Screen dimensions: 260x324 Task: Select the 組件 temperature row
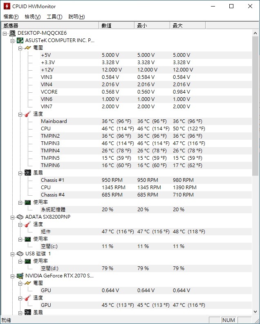coord(146,232)
